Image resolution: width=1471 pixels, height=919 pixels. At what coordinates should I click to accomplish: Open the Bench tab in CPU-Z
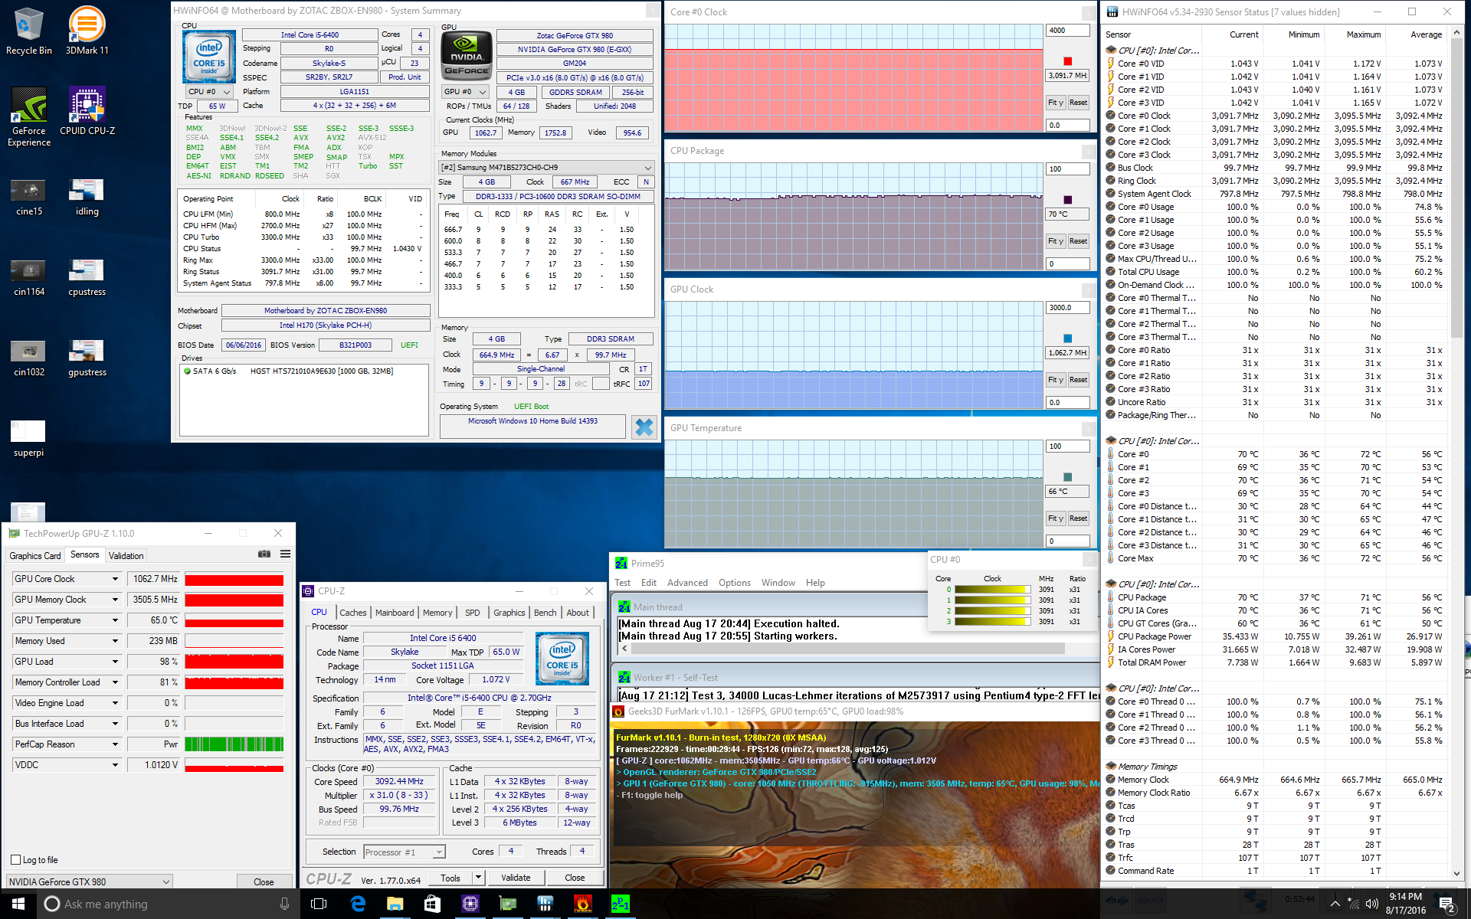pyautogui.click(x=545, y=613)
